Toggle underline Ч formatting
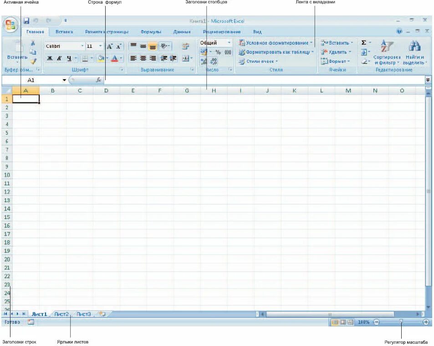The height and width of the screenshot is (346, 434). tap(69, 58)
